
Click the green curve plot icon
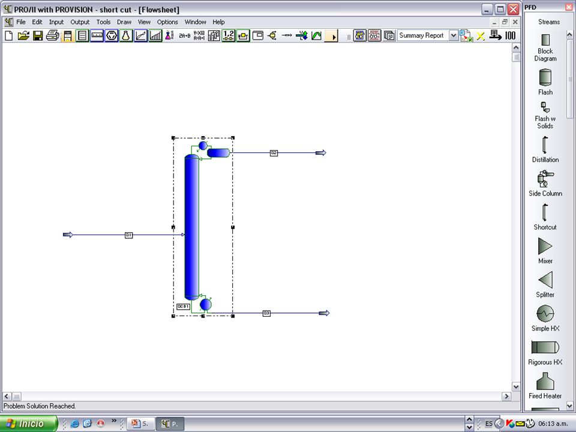tap(316, 35)
